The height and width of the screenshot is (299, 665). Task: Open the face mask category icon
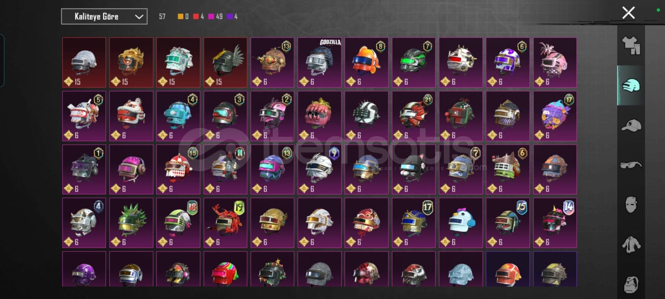point(631,205)
